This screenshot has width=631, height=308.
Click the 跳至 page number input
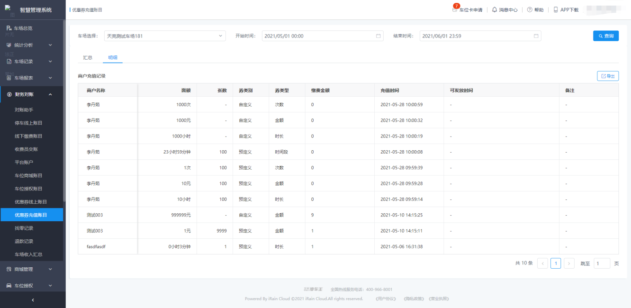click(602, 263)
